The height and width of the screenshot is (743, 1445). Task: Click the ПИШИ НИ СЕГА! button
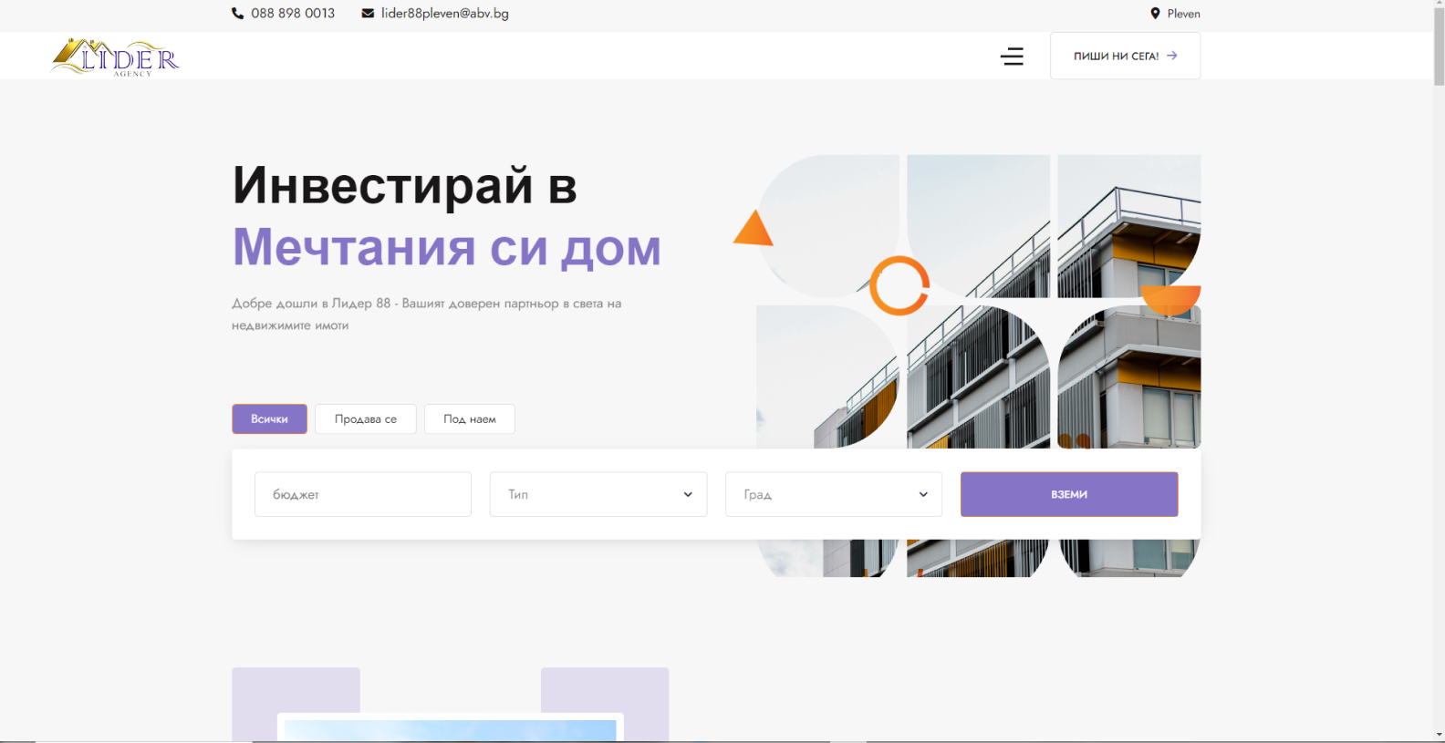coord(1125,56)
